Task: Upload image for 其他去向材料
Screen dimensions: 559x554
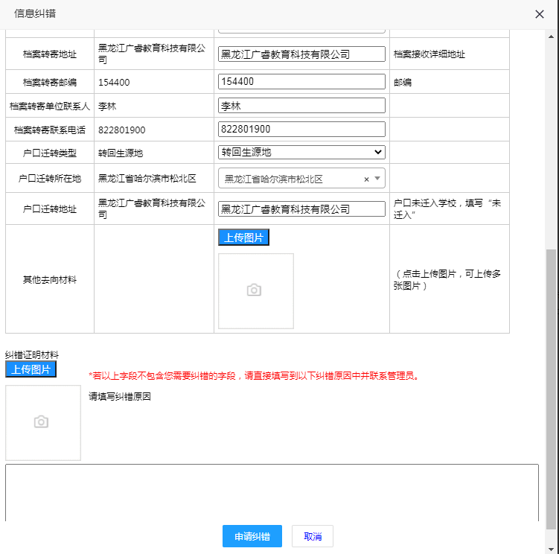Action: (x=243, y=238)
